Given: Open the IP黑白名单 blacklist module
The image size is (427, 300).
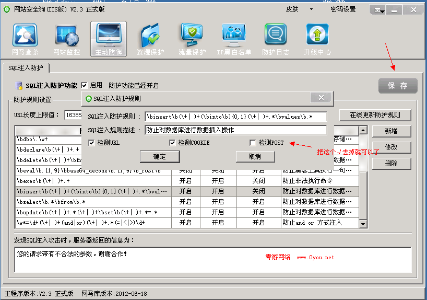Looking at the screenshot, I should (x=234, y=39).
